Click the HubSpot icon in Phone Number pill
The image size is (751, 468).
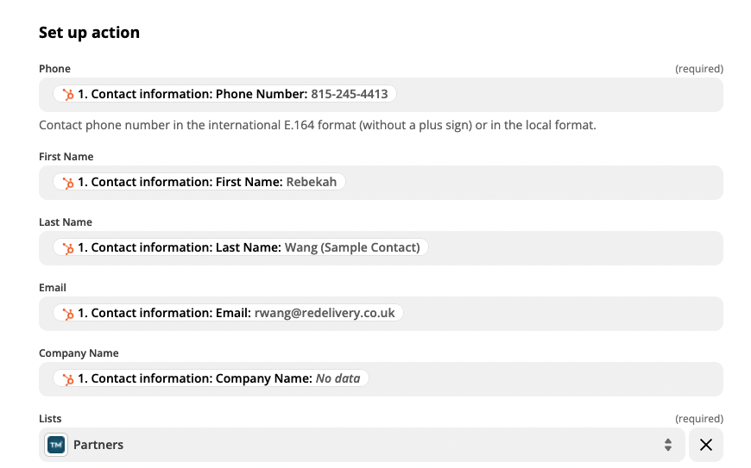68,94
